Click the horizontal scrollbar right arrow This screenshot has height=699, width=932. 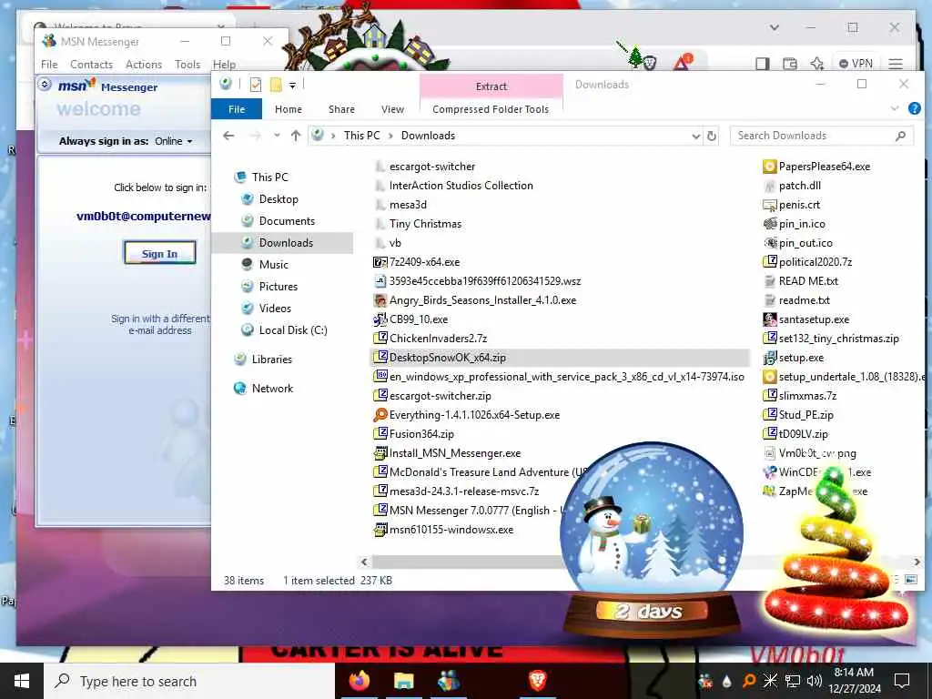click(x=917, y=562)
